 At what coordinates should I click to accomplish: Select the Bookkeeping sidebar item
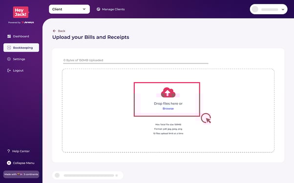21,48
